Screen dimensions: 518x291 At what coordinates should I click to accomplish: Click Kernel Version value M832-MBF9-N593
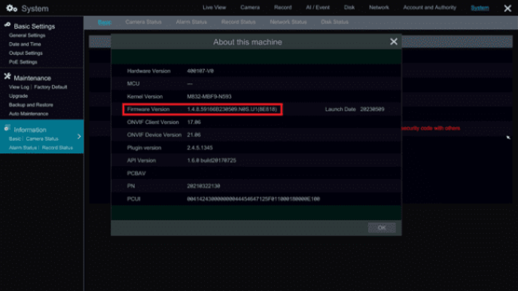click(209, 97)
